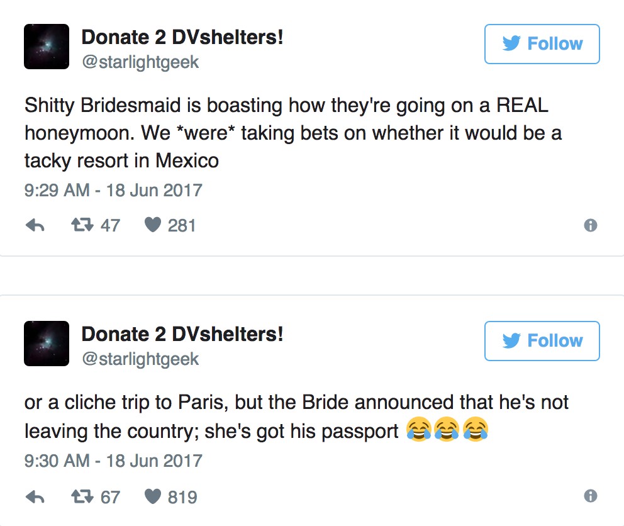Reply to the tweet posted at 9:30 AM

pyautogui.click(x=35, y=497)
